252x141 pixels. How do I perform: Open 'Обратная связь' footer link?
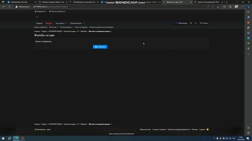pyautogui.click(x=145, y=130)
